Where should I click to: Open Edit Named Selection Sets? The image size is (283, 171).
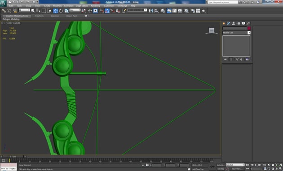point(124,11)
